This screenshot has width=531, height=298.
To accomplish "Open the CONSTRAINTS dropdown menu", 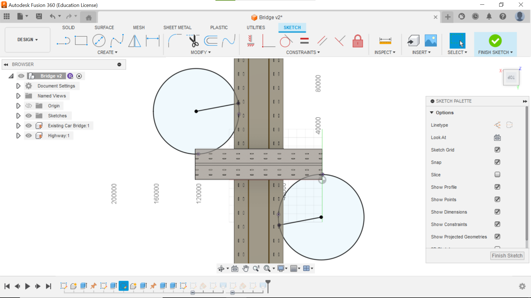I will 303,52.
